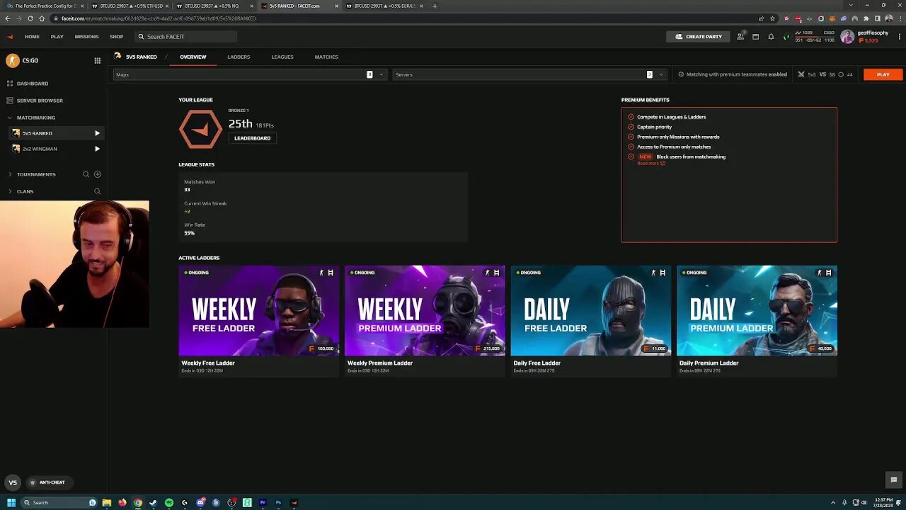Image resolution: width=906 pixels, height=510 pixels.
Task: Click the play arrow next to 5v5 Ranked
Action: (98, 133)
